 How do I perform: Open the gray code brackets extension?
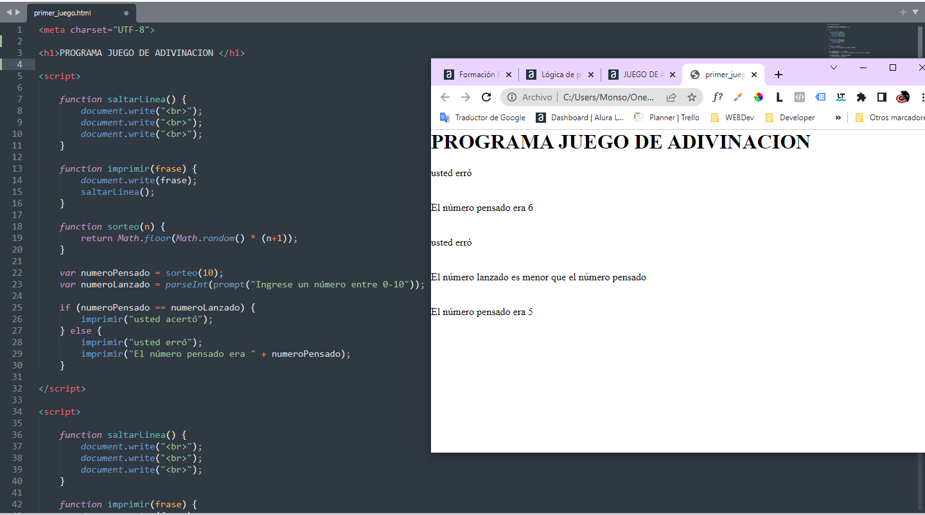click(800, 97)
